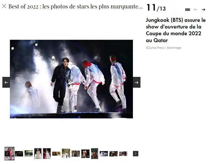This screenshot has height=164, width=208.
Task: Select the fourth thumbnail of woman in beige dress
Action: click(x=38, y=154)
